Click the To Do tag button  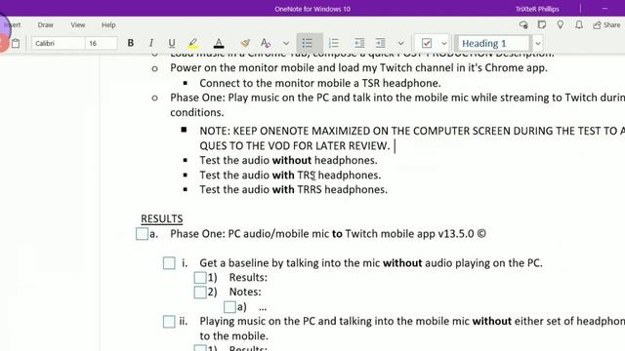click(x=427, y=43)
